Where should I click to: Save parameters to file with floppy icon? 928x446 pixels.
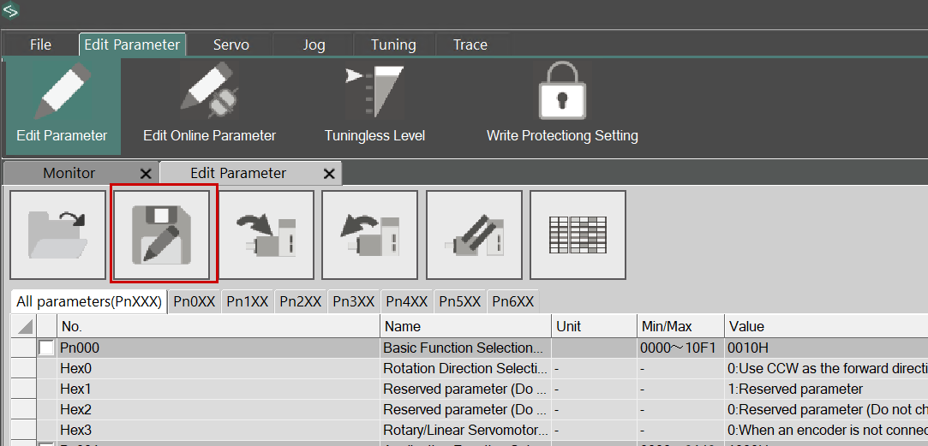[162, 235]
